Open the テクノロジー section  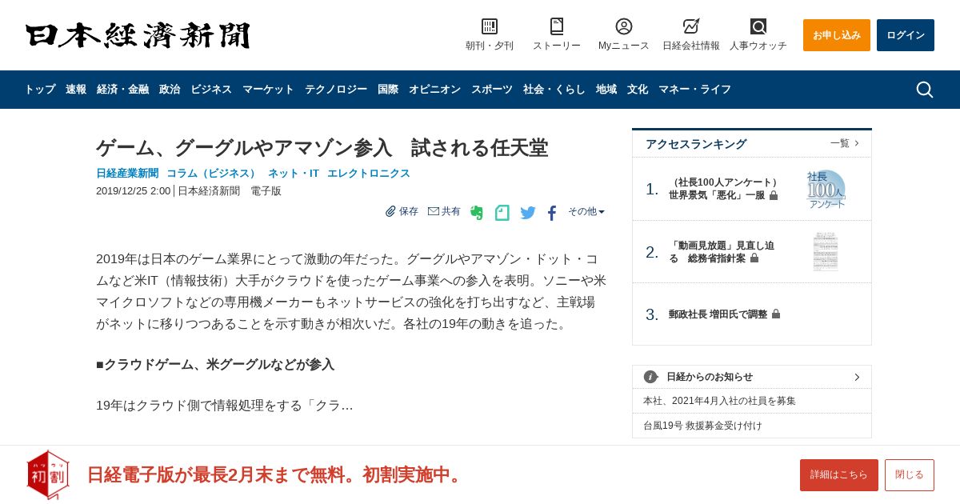[336, 90]
